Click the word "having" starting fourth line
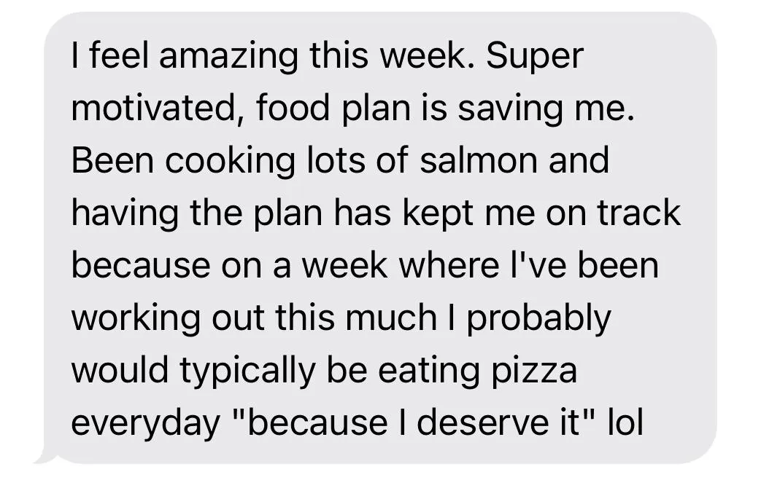761x480 pixels. click(117, 213)
